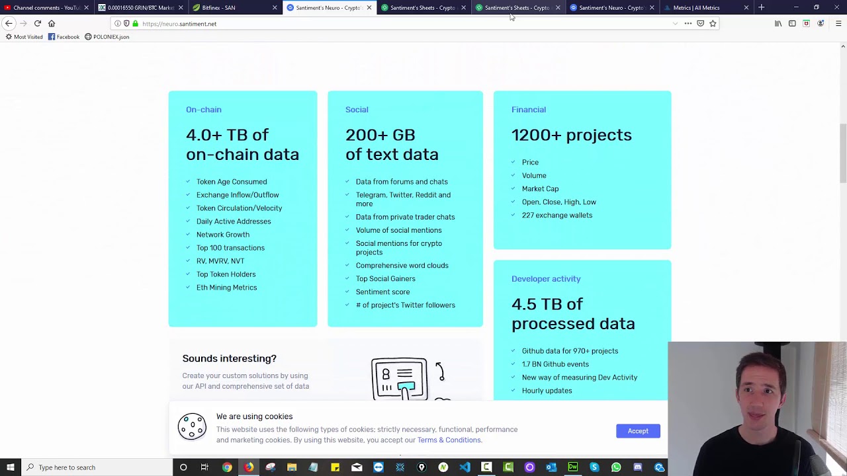The image size is (847, 476).
Task: Select the RV, MVRV, NVT list item
Action: pos(220,261)
